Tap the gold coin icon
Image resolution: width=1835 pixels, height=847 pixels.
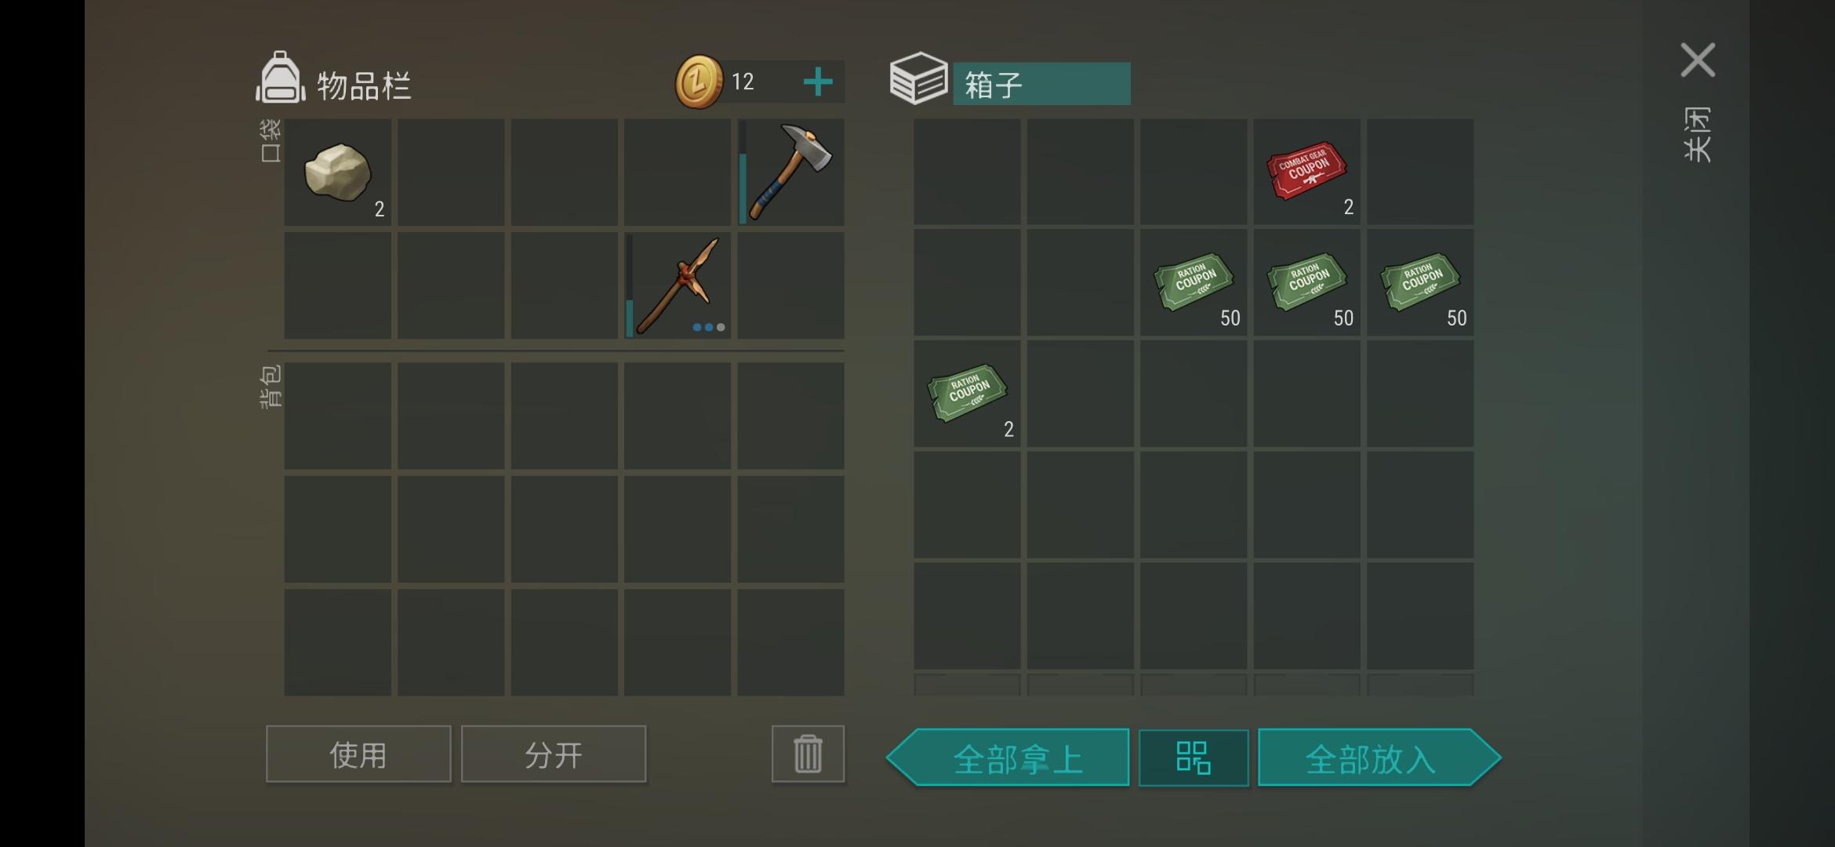[698, 82]
